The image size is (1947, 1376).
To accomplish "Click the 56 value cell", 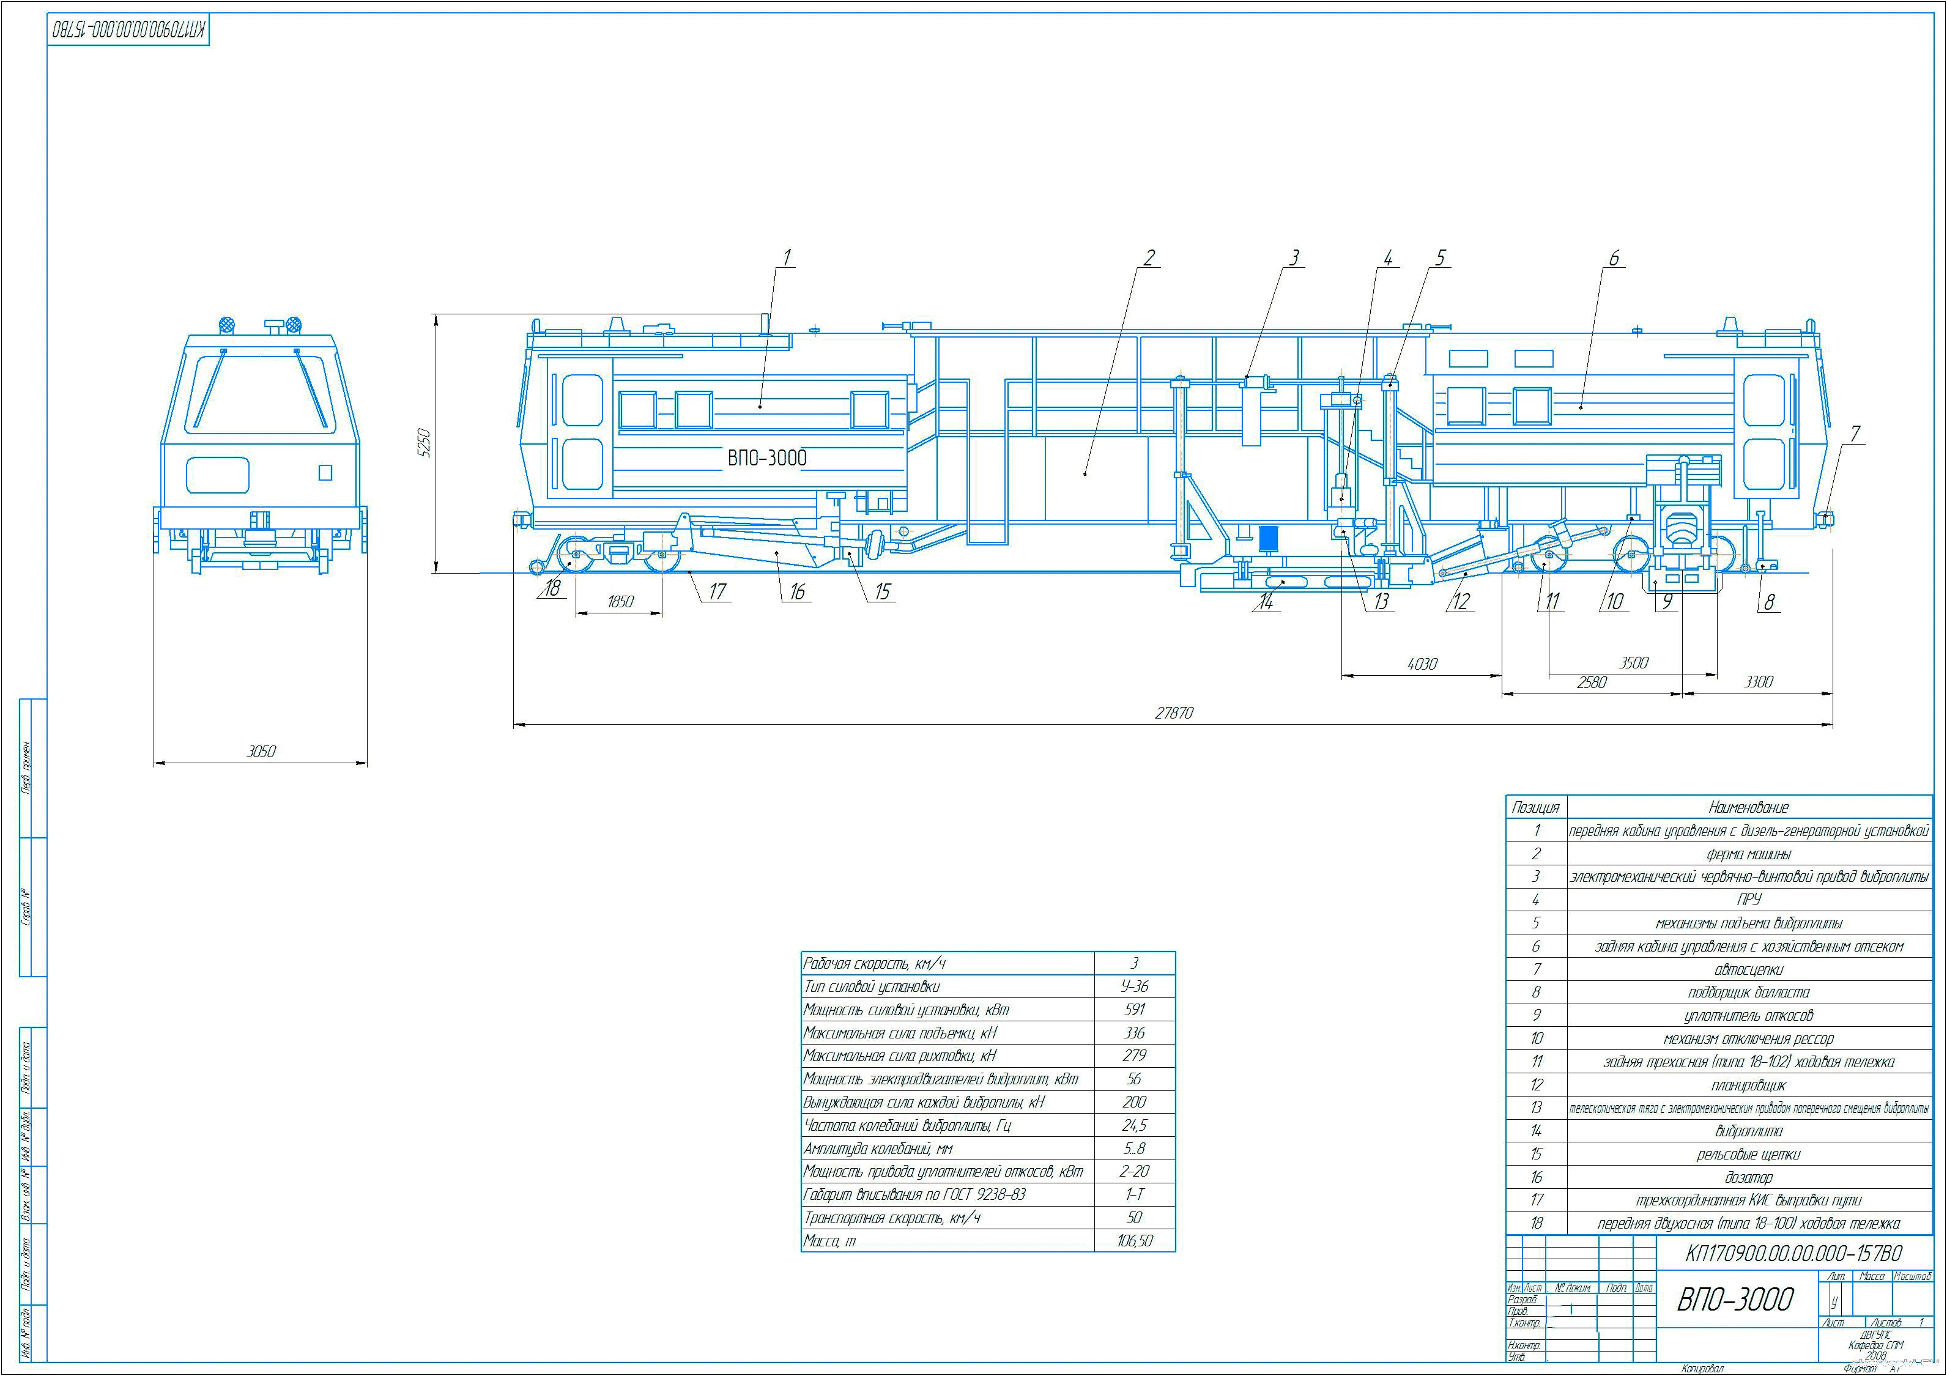I will (x=1135, y=1079).
